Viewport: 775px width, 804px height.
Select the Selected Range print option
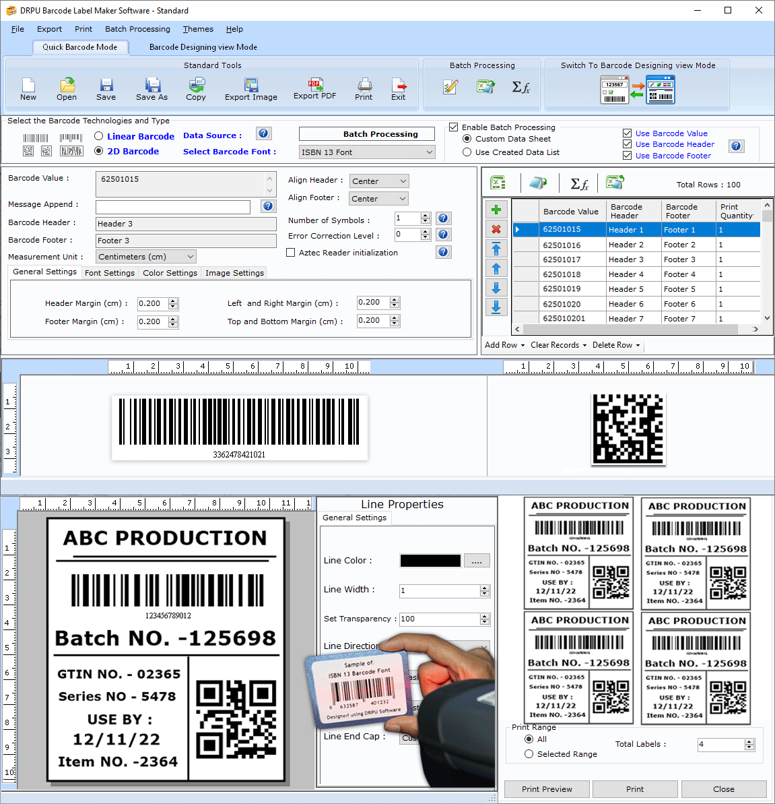click(x=529, y=754)
